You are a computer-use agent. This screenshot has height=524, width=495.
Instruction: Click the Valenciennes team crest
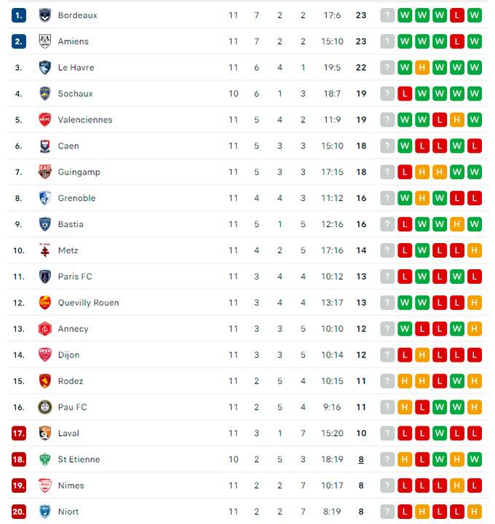pos(45,120)
